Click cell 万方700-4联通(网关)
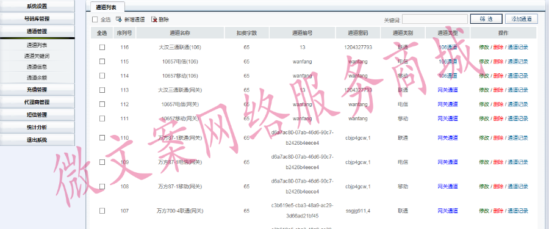Viewport: 549px width, 229px height. (180, 211)
